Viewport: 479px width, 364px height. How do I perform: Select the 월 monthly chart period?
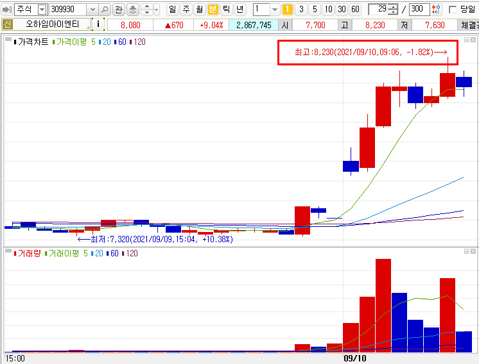[x=200, y=9]
